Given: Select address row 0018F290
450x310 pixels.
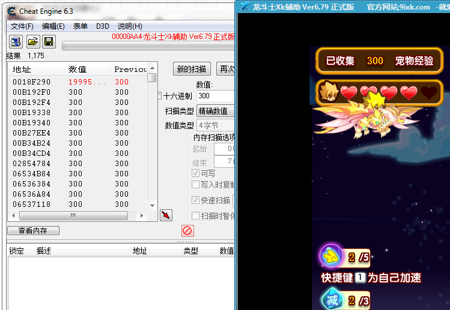Looking at the screenshot, I should tap(78, 82).
